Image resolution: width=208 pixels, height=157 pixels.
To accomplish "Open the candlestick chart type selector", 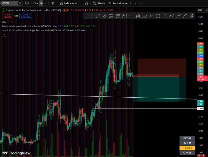I will (53, 3).
